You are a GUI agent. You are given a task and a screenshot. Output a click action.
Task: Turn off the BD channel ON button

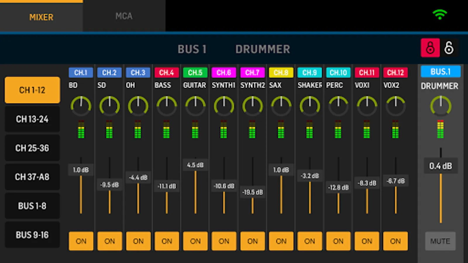(81, 241)
